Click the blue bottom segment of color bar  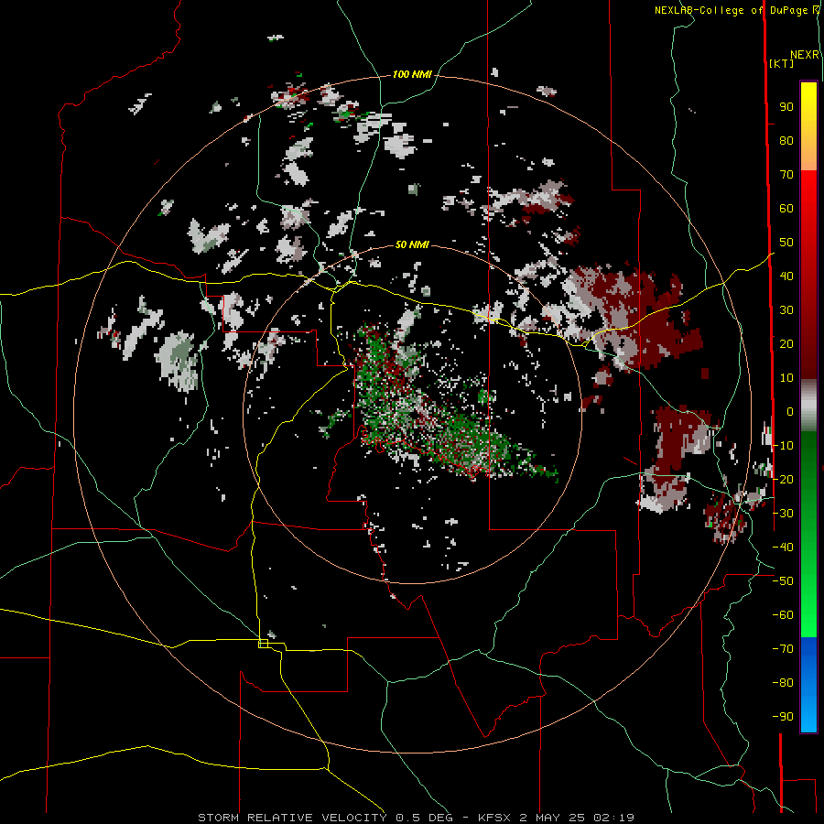click(808, 685)
